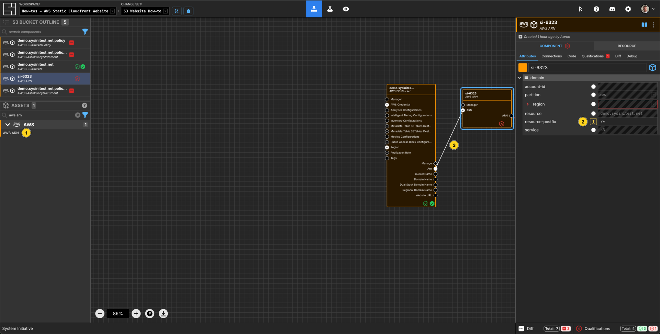Image resolution: width=660 pixels, height=334 pixels.
Task: Click the orange component color swatch
Action: click(523, 68)
